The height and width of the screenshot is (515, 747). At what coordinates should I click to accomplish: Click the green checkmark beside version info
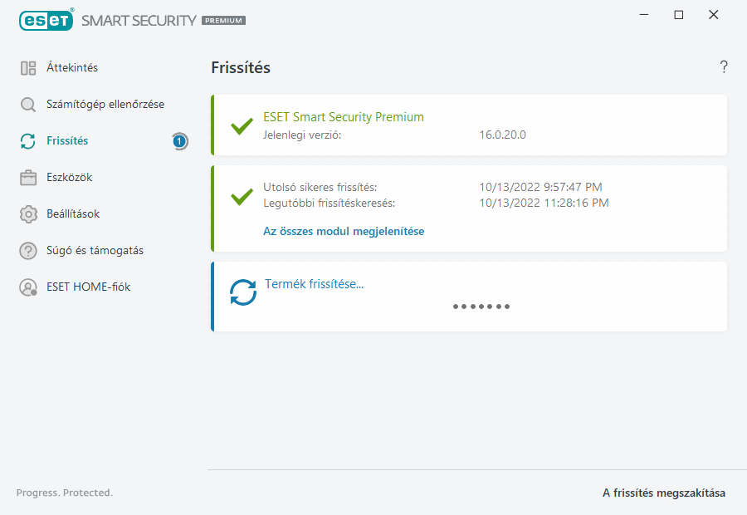pos(242,126)
